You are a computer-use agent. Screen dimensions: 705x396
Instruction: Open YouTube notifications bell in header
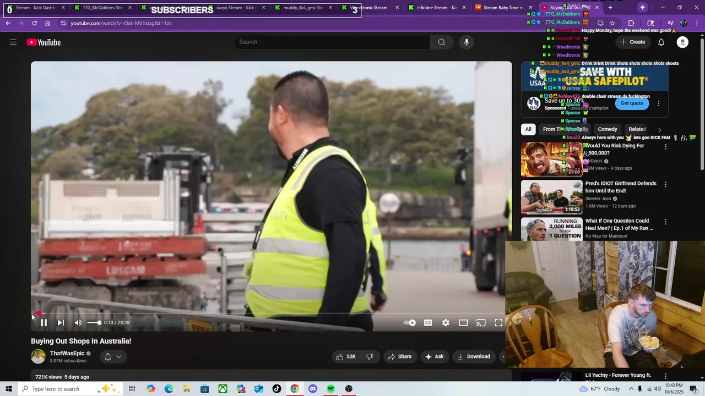(661, 42)
